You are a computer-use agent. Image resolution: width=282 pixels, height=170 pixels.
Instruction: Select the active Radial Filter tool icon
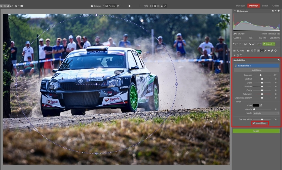coord(262,51)
